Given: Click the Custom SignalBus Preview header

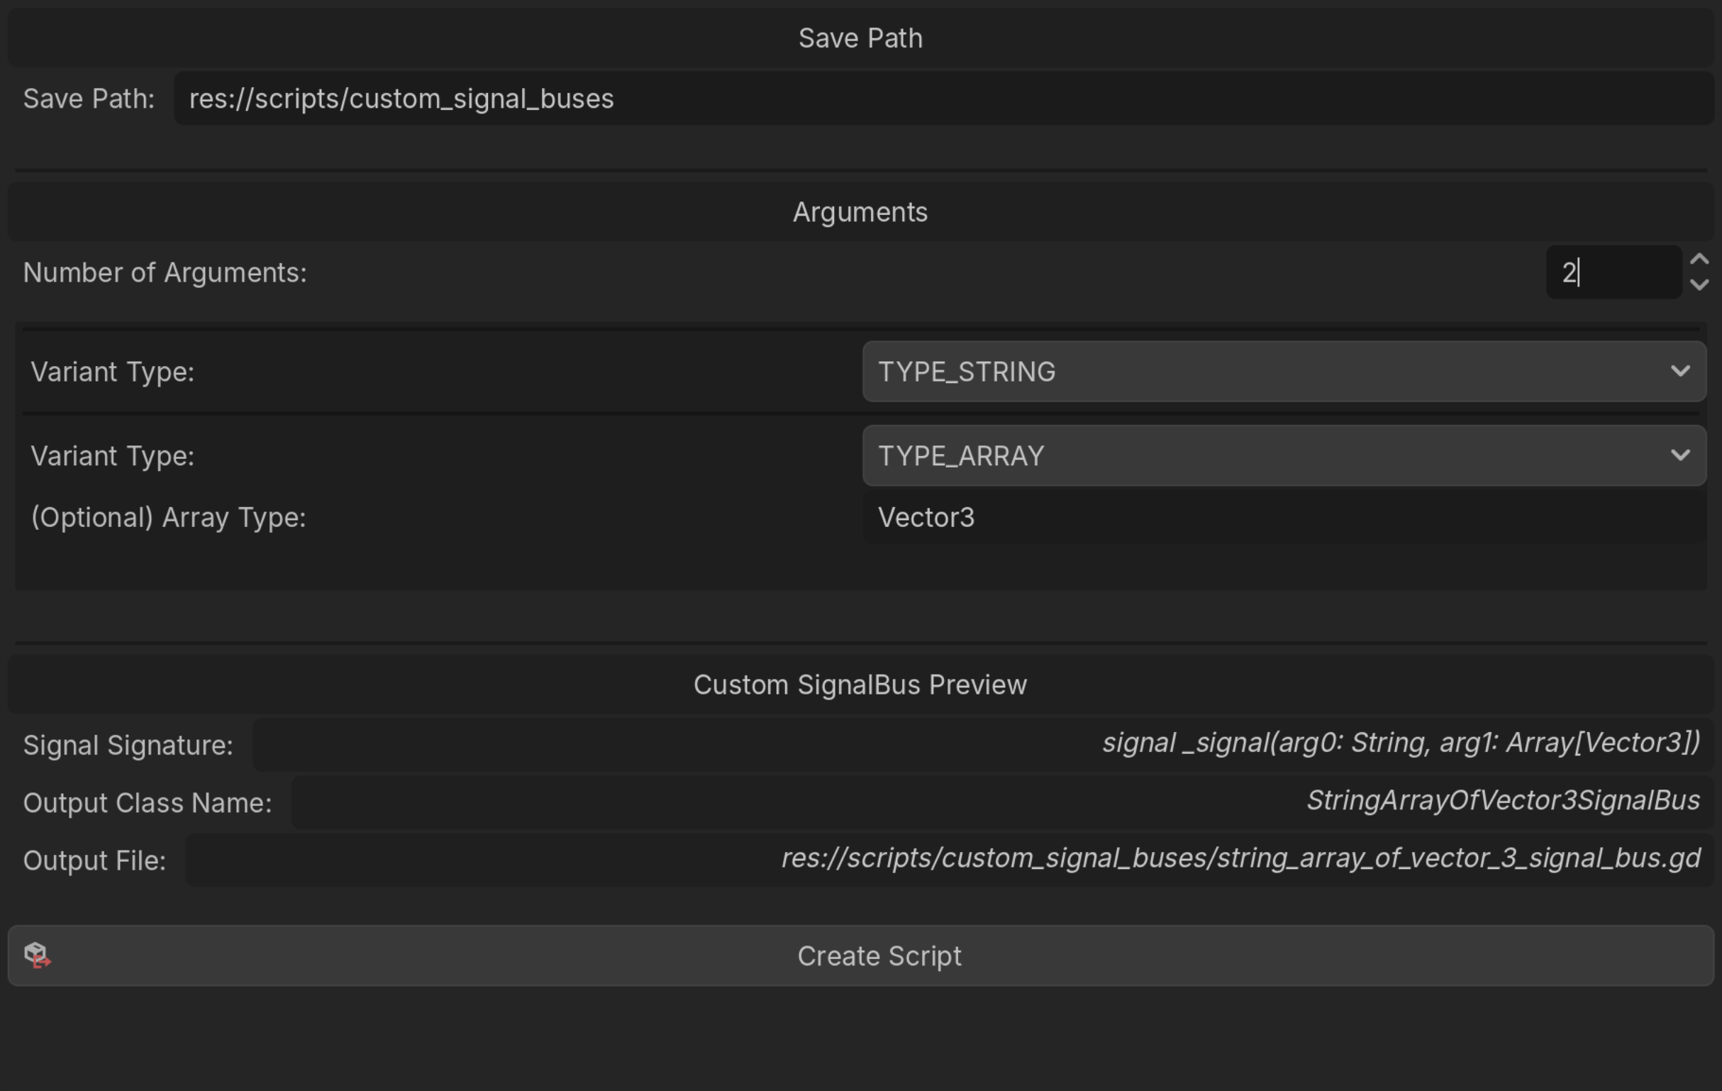Looking at the screenshot, I should tap(860, 685).
